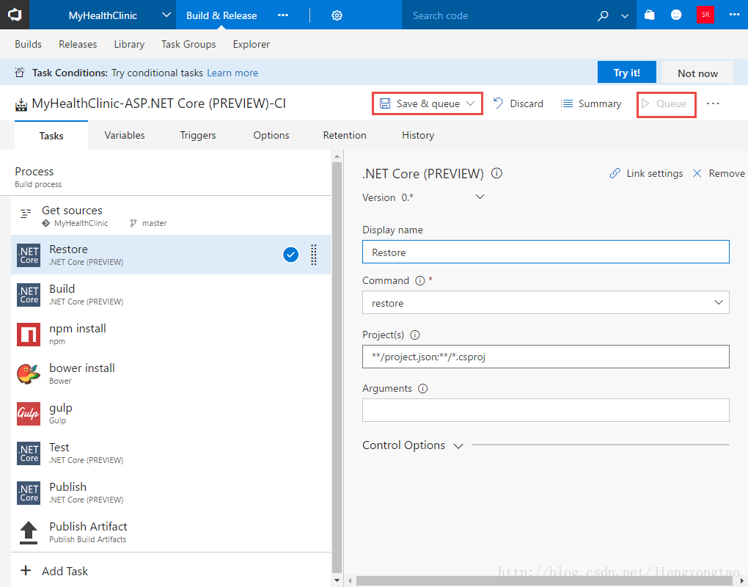The width and height of the screenshot is (748, 587).
Task: Click the gulp task icon
Action: [x=29, y=414]
